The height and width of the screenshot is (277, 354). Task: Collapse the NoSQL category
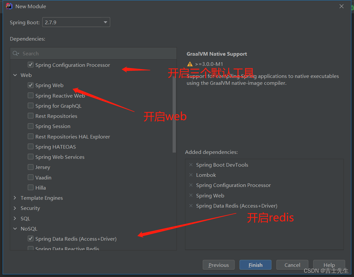pos(15,229)
